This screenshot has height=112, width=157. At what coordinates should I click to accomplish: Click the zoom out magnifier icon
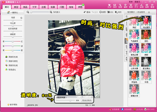[x=28, y=12]
